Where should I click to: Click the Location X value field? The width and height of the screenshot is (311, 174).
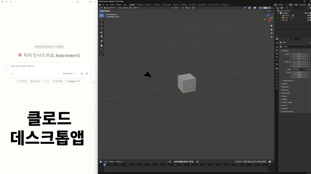click(x=299, y=54)
